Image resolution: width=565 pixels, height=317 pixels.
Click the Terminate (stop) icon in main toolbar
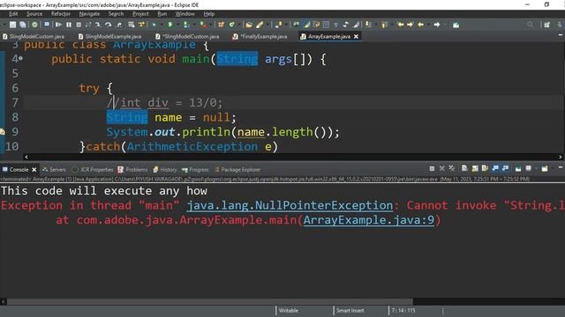[x=79, y=25]
